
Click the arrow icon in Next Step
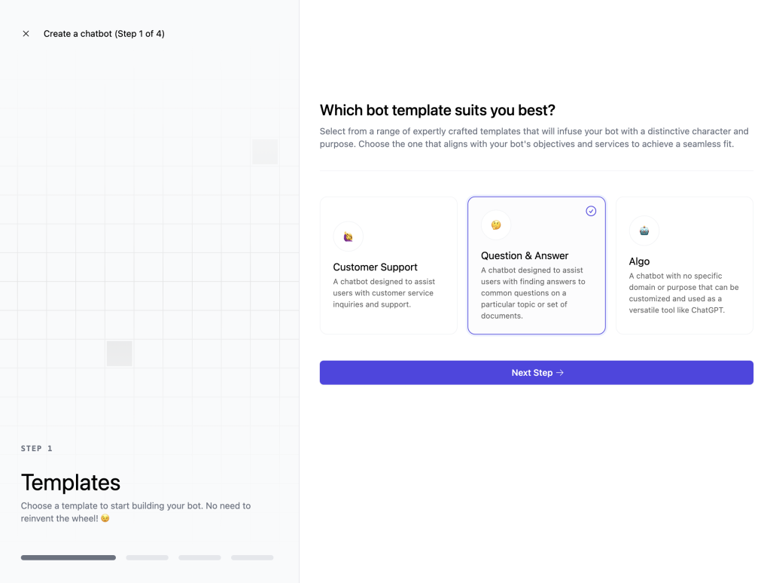(x=560, y=373)
